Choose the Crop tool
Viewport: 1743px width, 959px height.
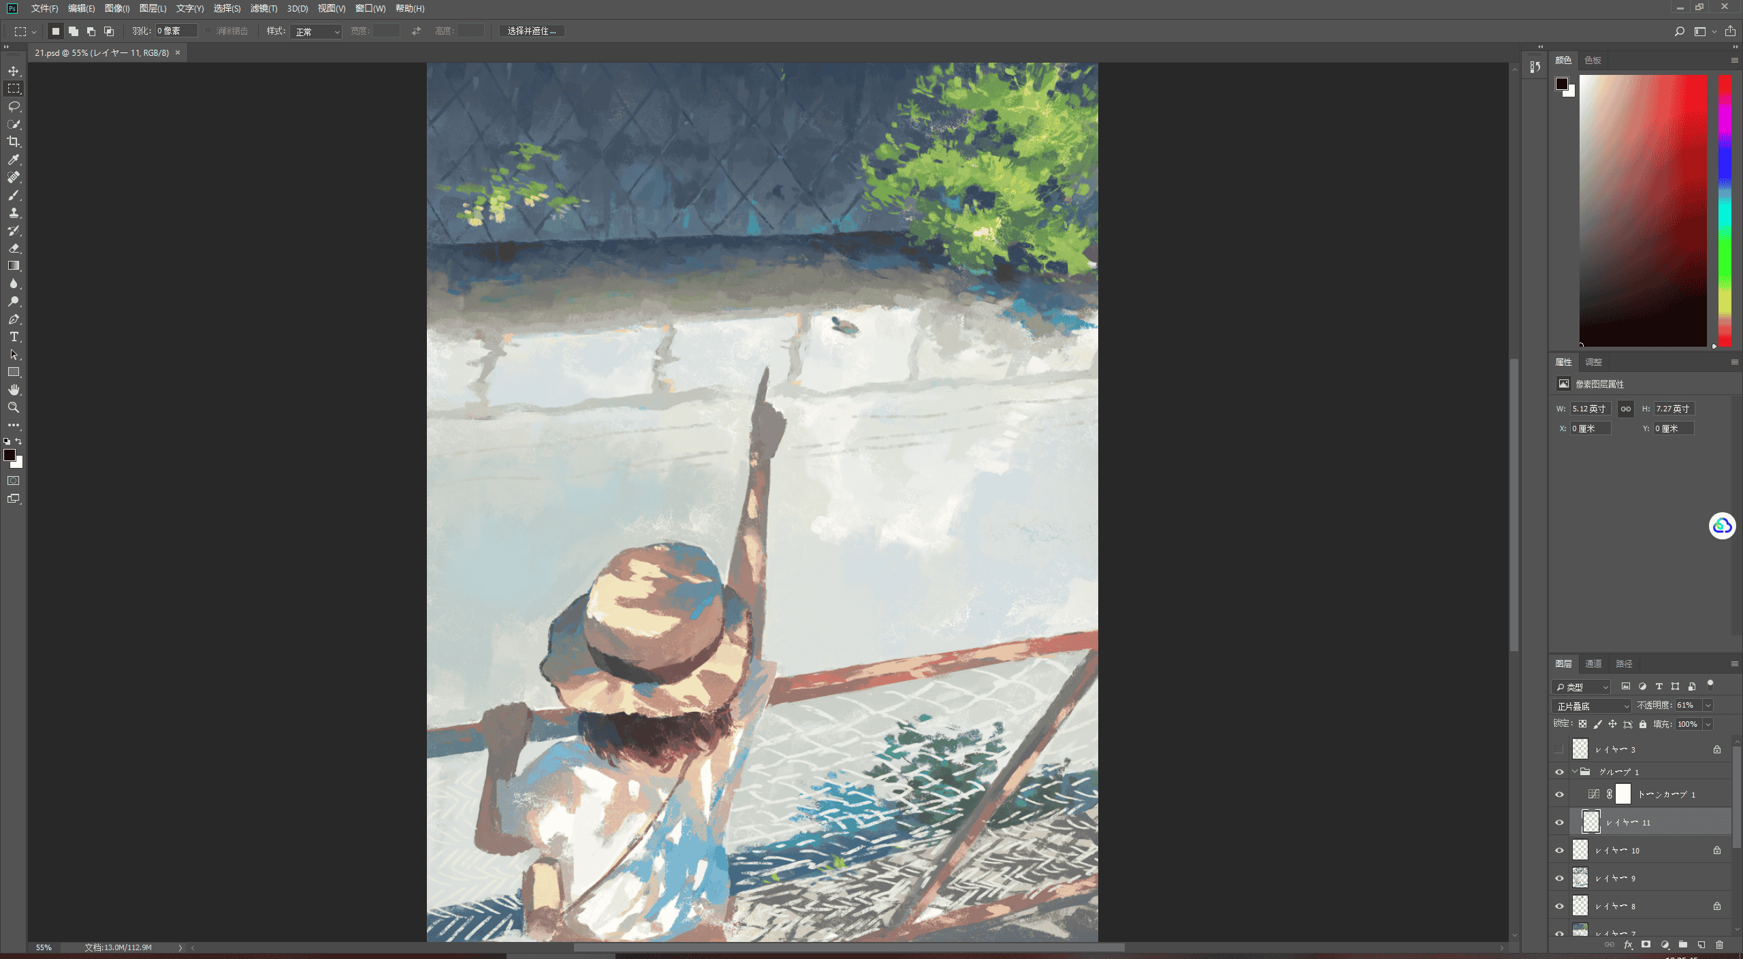pyautogui.click(x=14, y=142)
